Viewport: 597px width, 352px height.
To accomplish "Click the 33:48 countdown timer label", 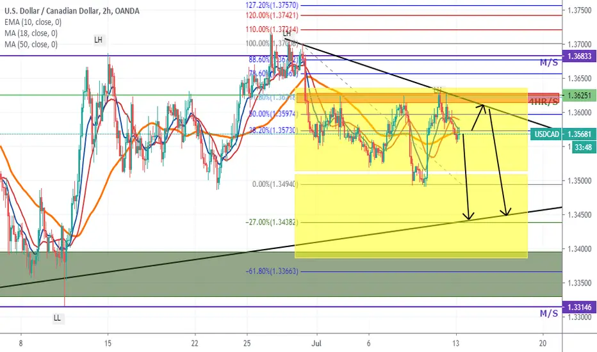I will pos(583,147).
